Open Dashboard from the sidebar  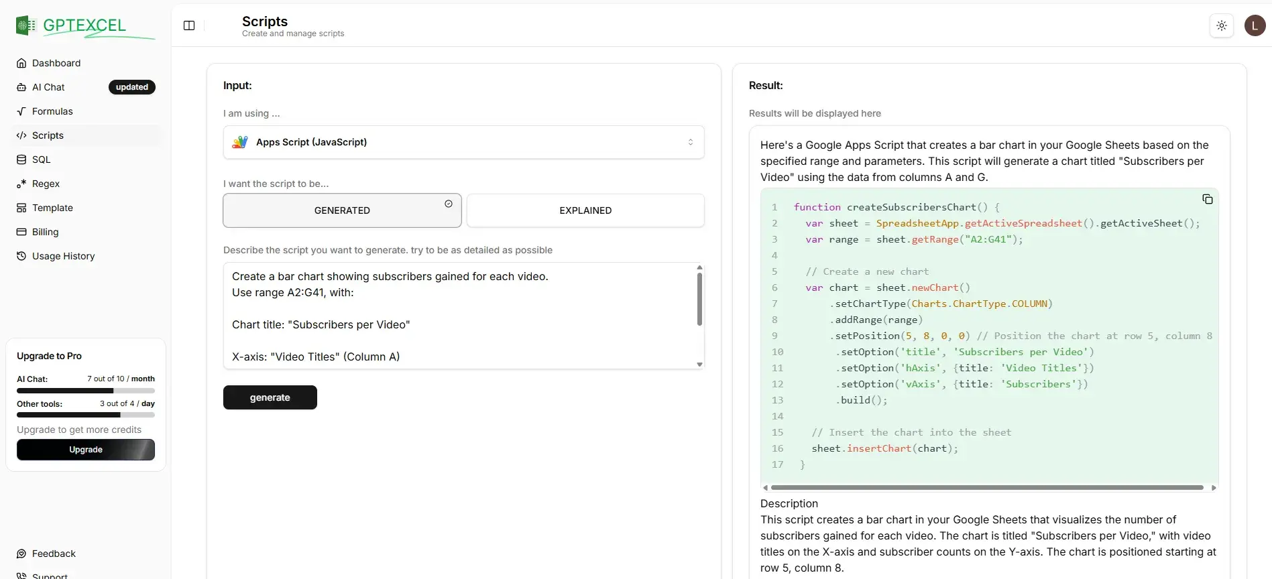(x=56, y=63)
